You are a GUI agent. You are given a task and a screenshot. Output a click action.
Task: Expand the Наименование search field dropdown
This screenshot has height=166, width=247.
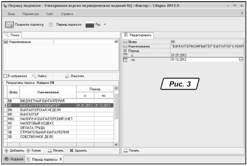coord(116,42)
